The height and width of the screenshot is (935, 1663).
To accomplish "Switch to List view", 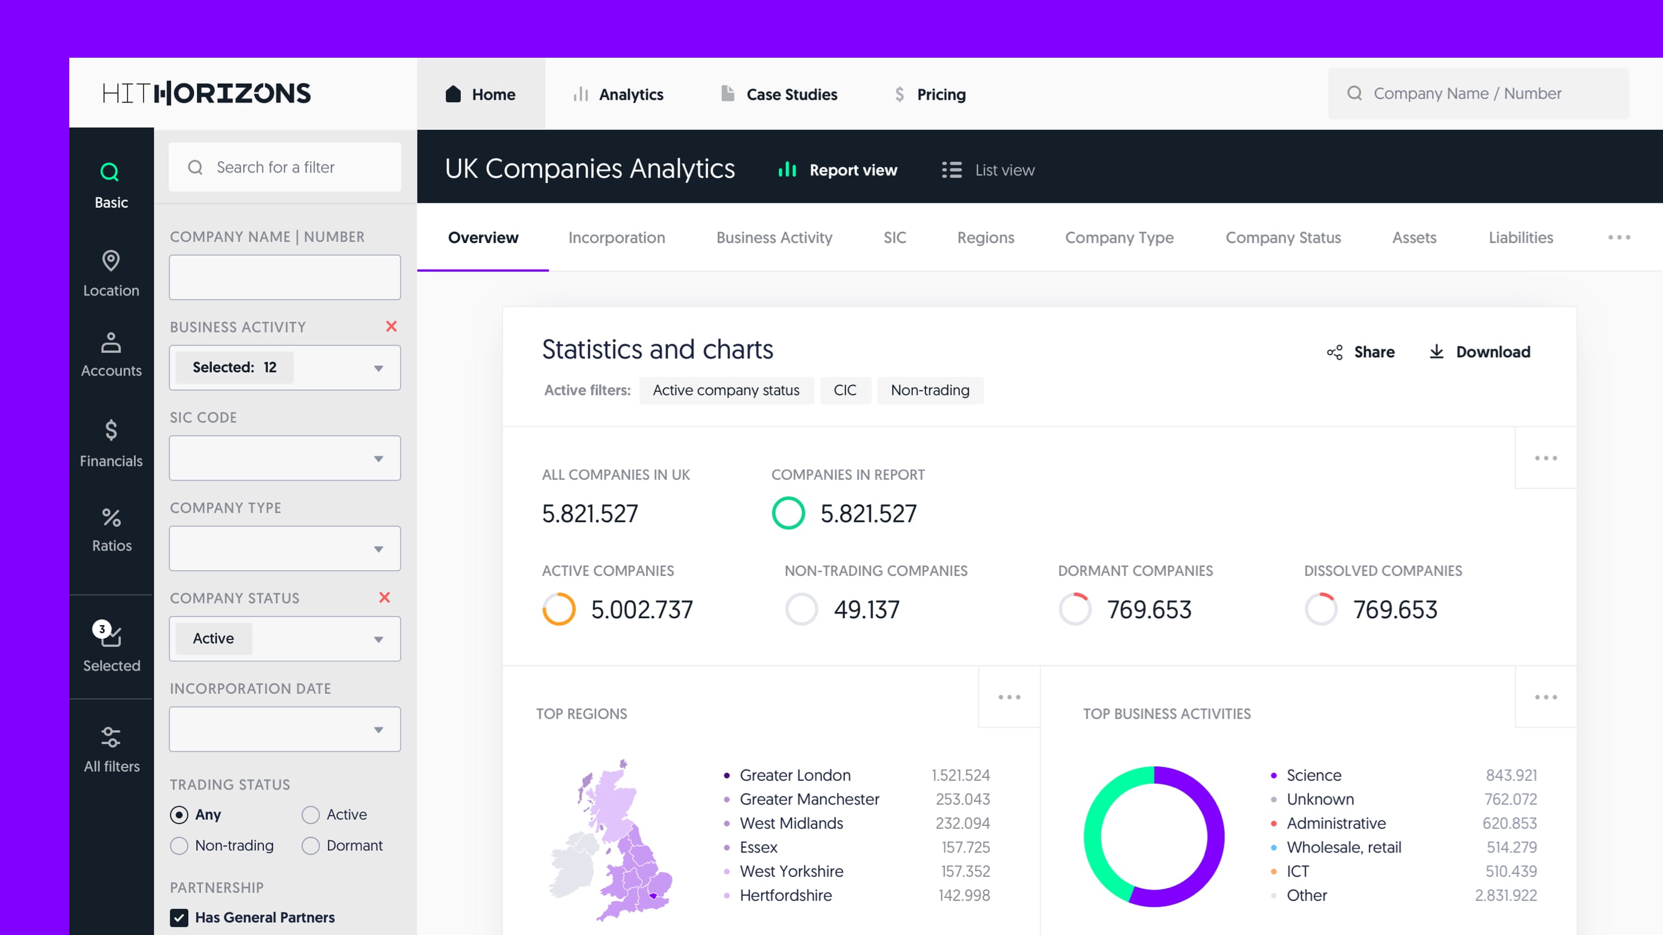I will 989,170.
